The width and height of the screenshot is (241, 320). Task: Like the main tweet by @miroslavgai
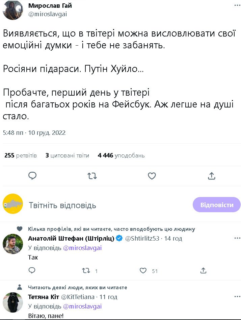click(152, 176)
